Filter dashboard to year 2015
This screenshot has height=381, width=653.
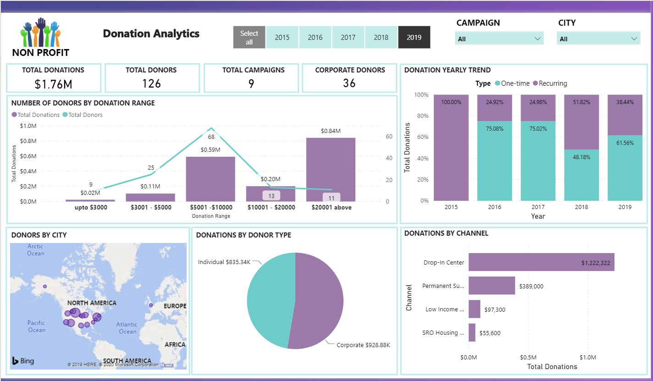point(282,37)
